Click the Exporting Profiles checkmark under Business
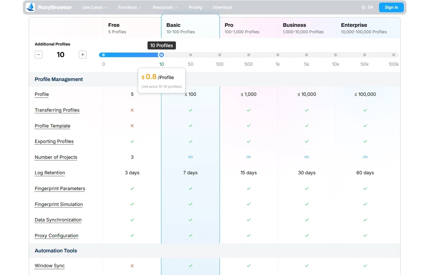 coord(307,141)
